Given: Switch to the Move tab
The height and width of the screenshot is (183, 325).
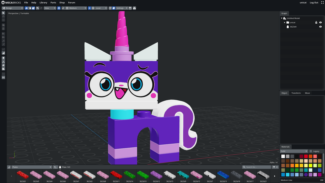Looking at the screenshot, I should pyautogui.click(x=307, y=93).
